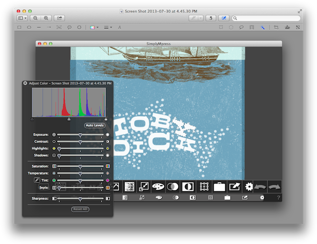The height and width of the screenshot is (244, 317).
Task: Select the Smart Lasso tool
Action: (x=252, y=27)
